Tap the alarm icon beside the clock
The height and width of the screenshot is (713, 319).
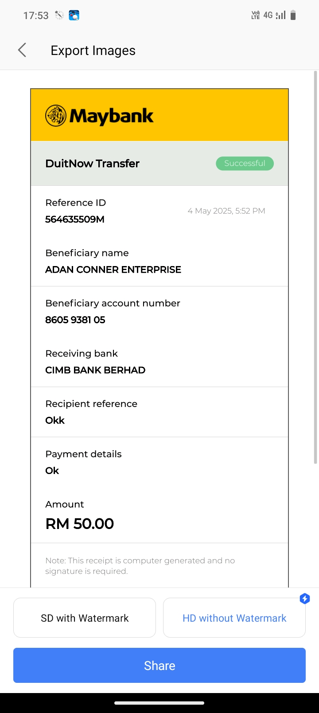[59, 16]
